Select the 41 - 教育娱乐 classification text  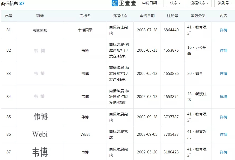196,30
